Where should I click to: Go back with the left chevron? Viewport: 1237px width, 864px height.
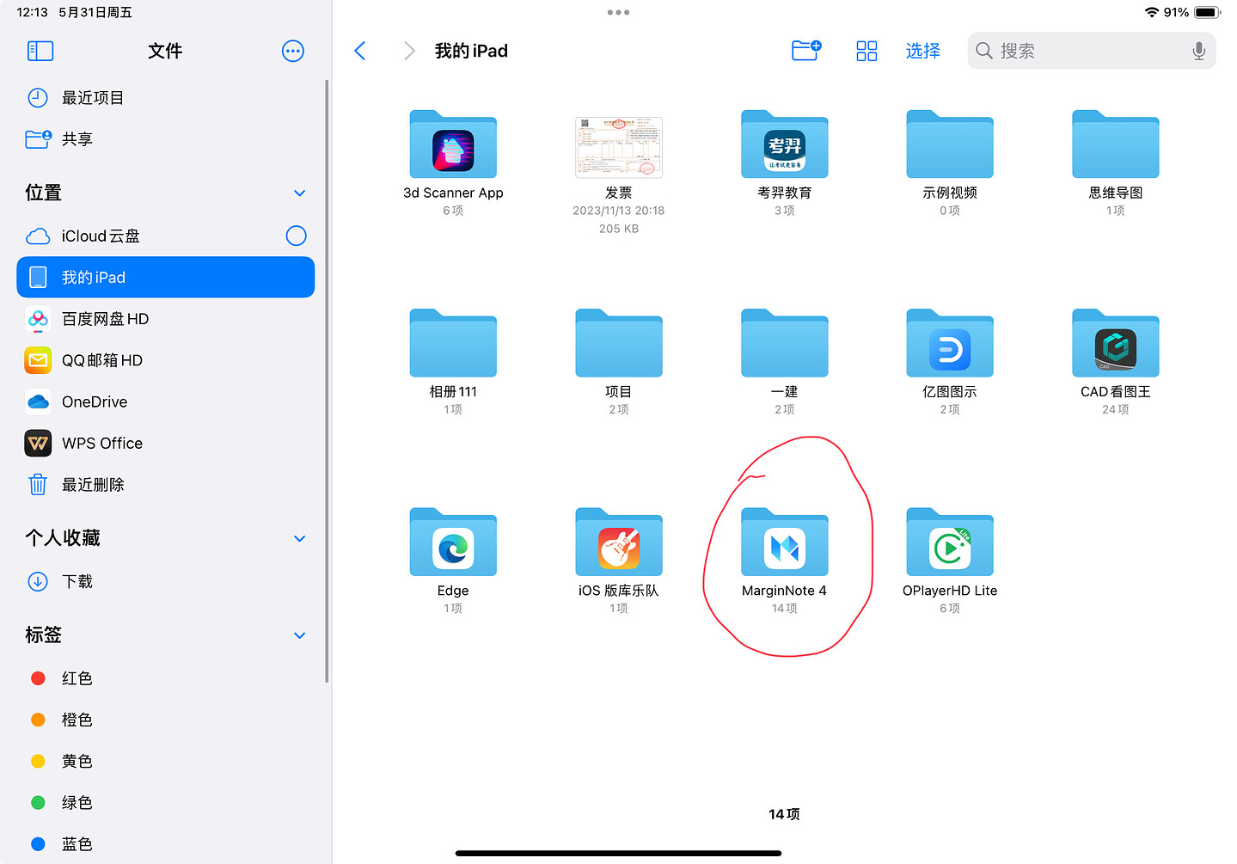[360, 52]
